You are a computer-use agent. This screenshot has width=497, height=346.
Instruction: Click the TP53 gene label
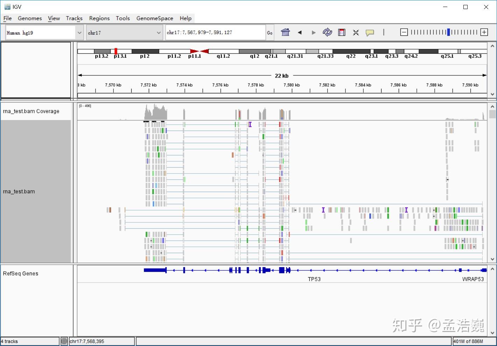314,279
